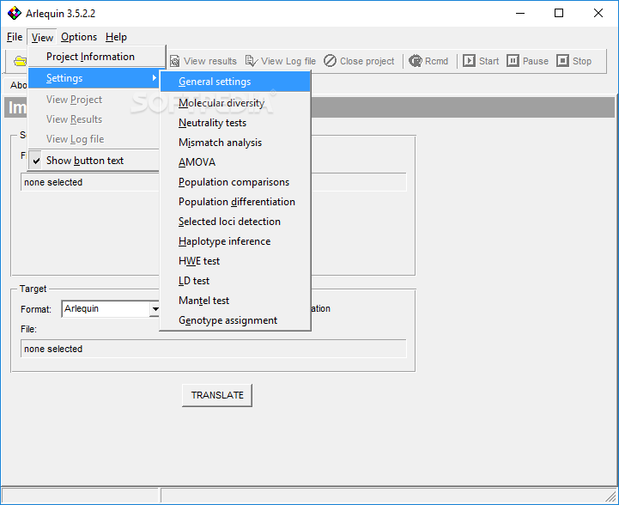Click the About tab behind the menu
The height and width of the screenshot is (505, 619).
pyautogui.click(x=16, y=85)
